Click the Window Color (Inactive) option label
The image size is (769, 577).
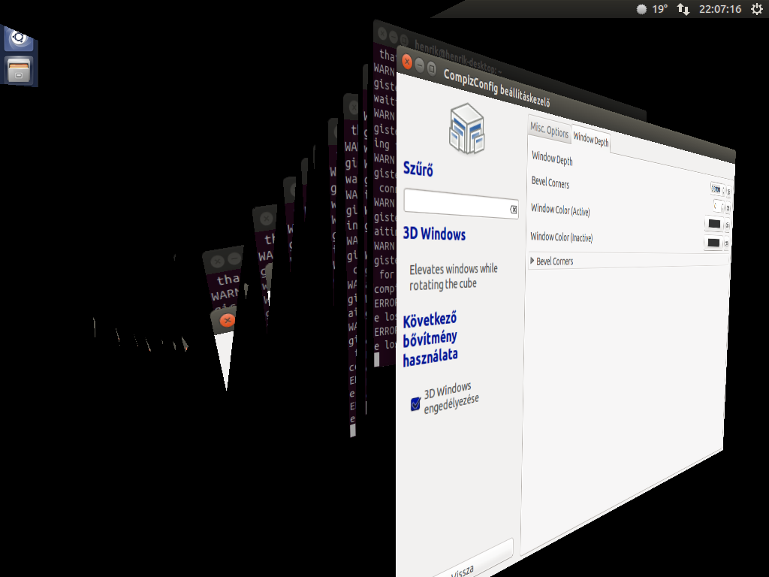click(x=562, y=237)
